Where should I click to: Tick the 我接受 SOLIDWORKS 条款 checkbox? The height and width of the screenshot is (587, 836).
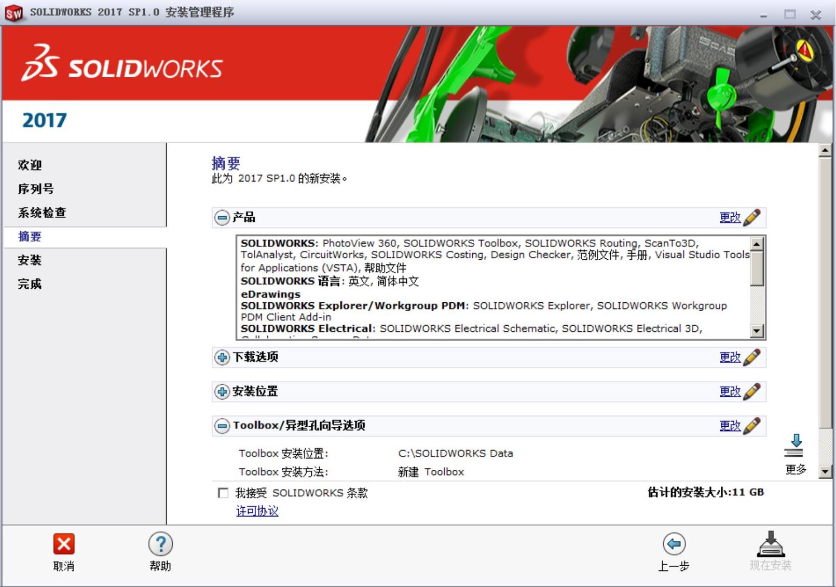(x=223, y=493)
